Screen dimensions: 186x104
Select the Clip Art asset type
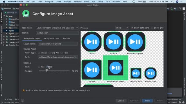pos(50,53)
